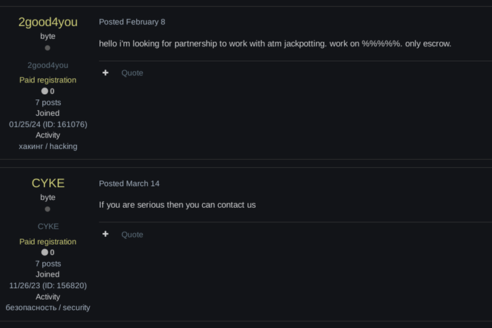Viewport: 492px width, 328px height.
Task: Click the безопасность / security activity text
Action: (x=48, y=308)
